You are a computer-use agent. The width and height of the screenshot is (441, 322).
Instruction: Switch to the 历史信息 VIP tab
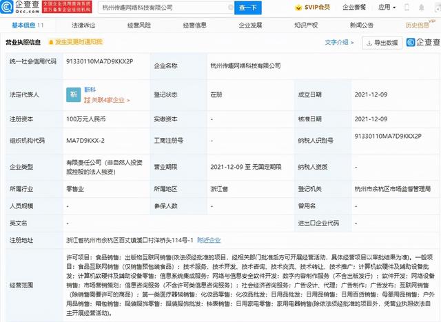click(420, 25)
